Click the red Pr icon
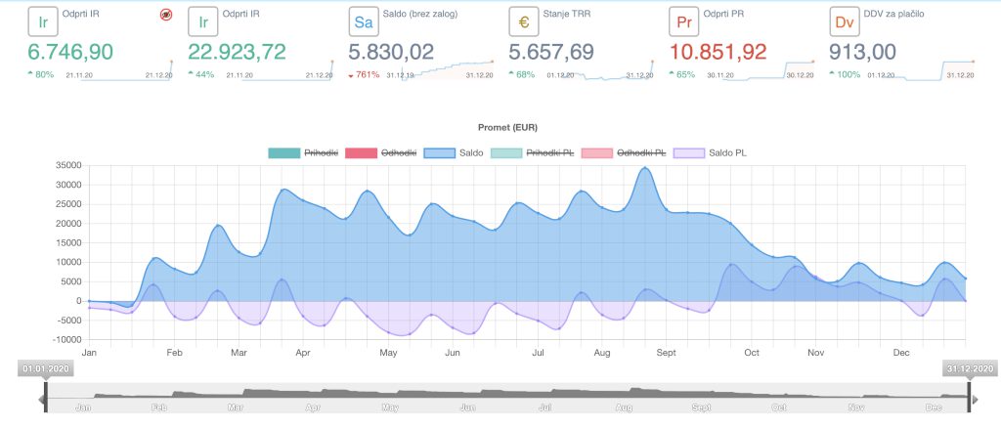The image size is (1001, 428). tap(683, 22)
